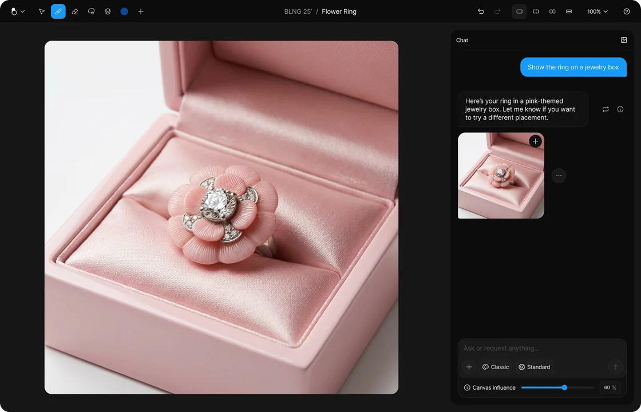Click the assistant reply about the pink-themed jewelry box
641x412 pixels.
[523, 109]
